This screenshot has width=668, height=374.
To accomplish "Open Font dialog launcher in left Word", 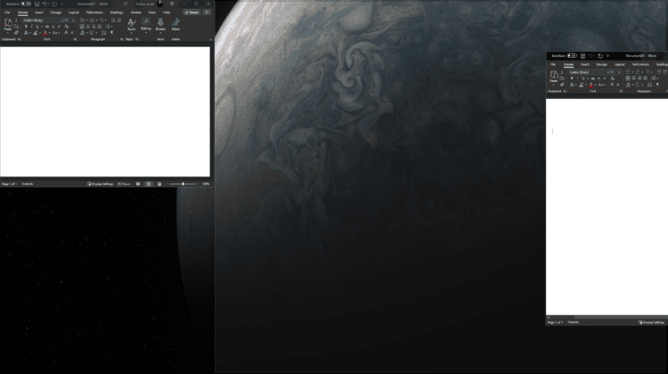I will tap(76, 39).
